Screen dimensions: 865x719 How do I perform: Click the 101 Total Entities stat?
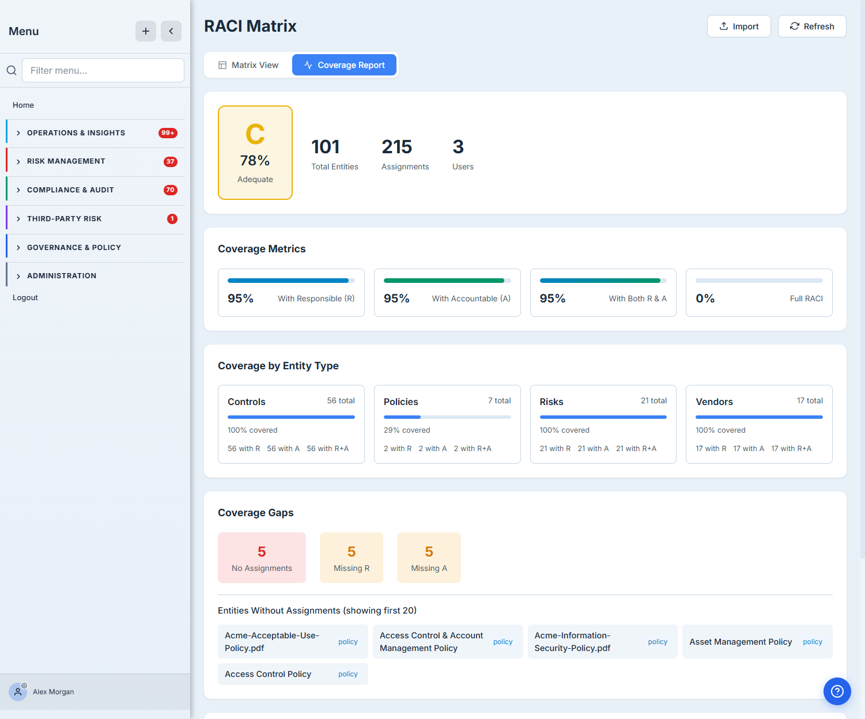335,154
